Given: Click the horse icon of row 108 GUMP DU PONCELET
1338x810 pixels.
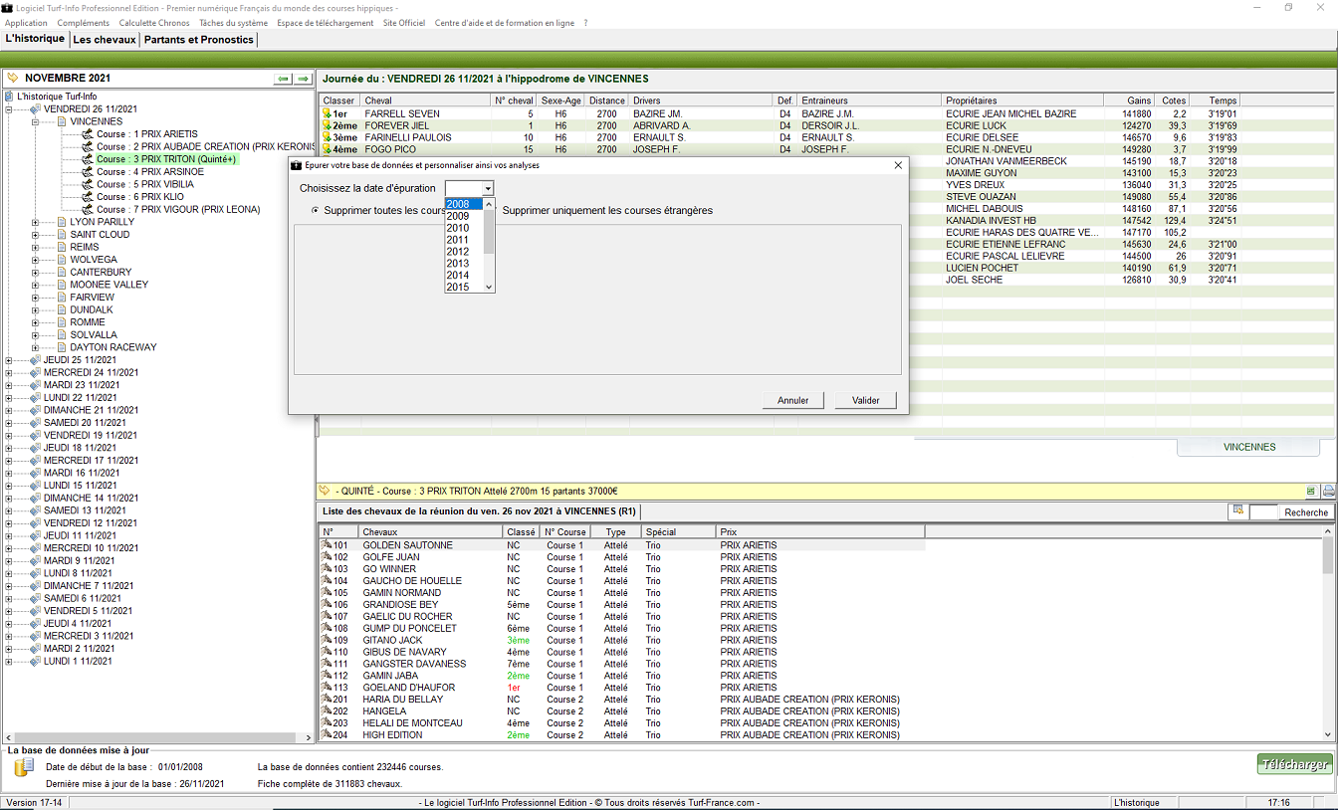Looking at the screenshot, I should pos(326,629).
